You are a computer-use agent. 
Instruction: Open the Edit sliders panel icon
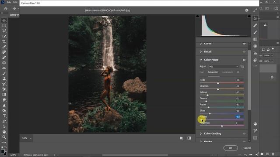click(x=255, y=18)
